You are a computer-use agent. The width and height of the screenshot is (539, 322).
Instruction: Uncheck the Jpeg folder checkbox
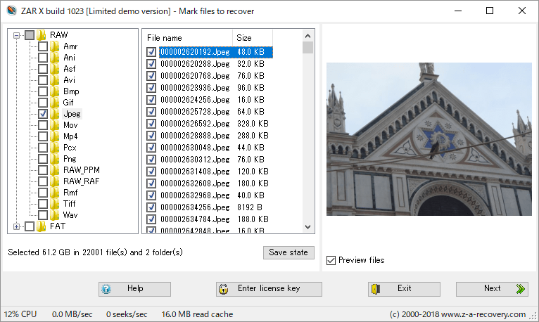pyautogui.click(x=43, y=114)
